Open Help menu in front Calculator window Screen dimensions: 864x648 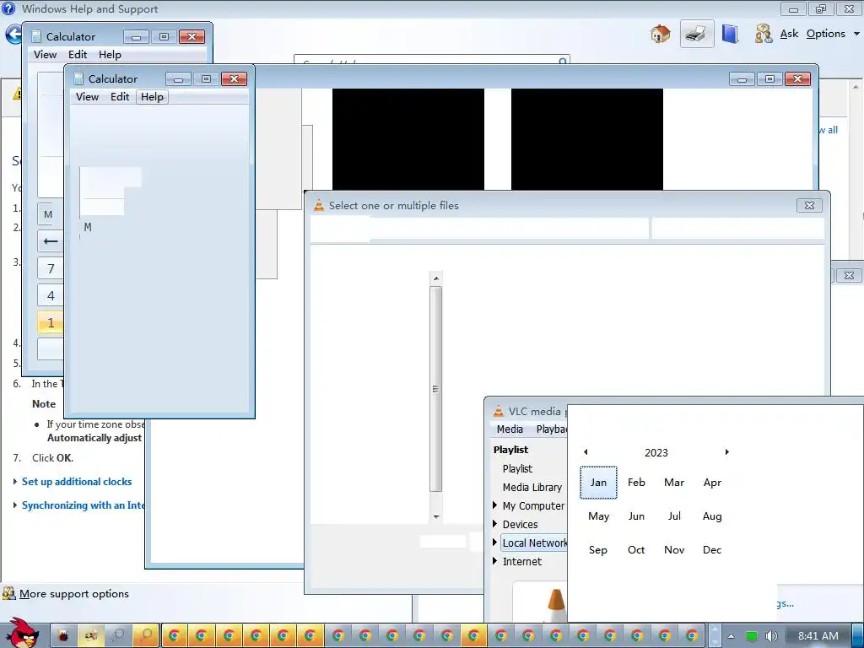point(152,96)
